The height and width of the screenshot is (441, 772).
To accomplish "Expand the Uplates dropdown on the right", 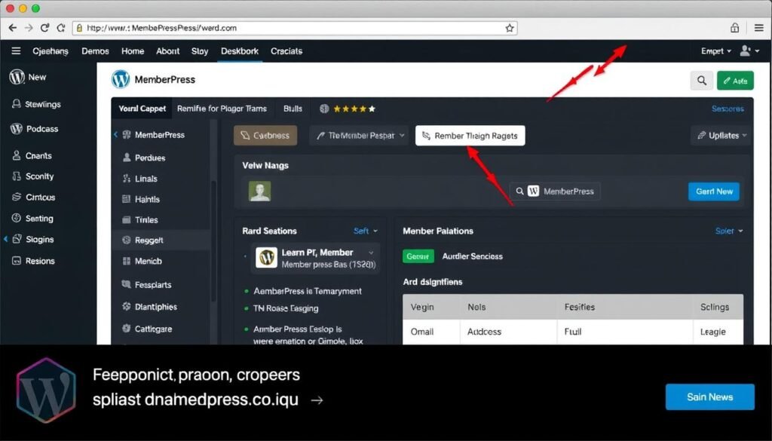I will coord(720,136).
